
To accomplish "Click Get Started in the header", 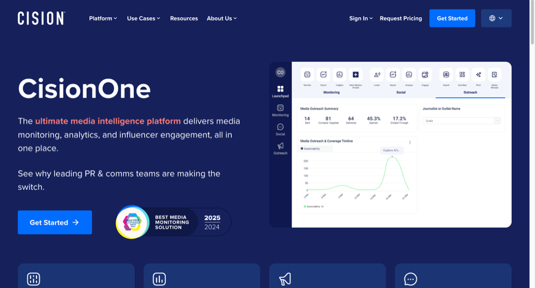I will pyautogui.click(x=452, y=18).
